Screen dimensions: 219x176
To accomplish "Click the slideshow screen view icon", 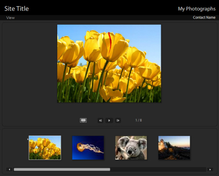I will [x=83, y=120].
